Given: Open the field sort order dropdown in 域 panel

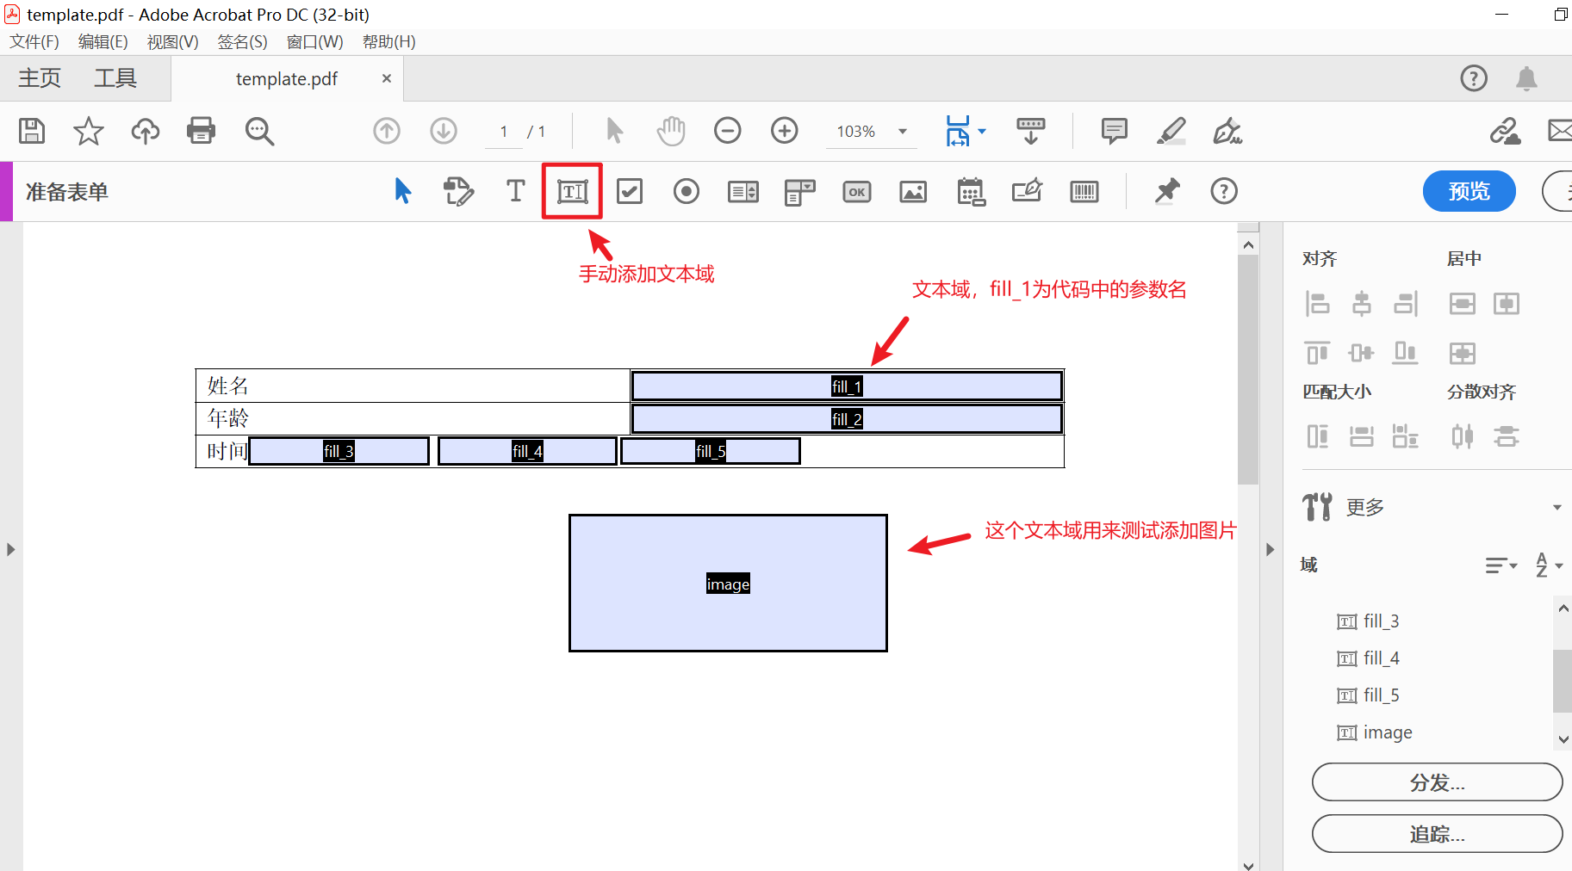Looking at the screenshot, I should coord(1501,565).
